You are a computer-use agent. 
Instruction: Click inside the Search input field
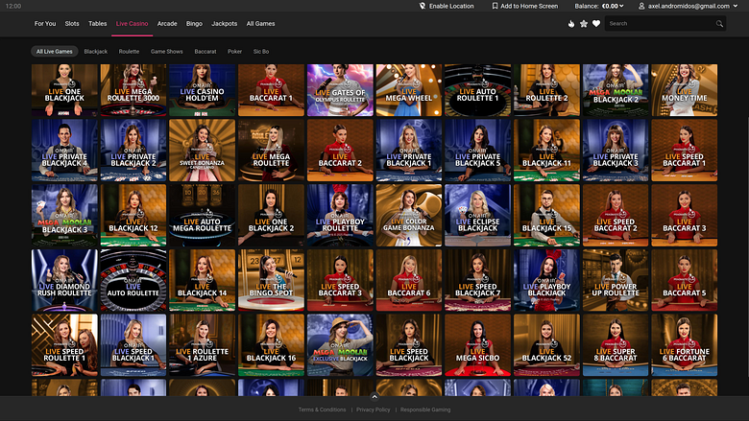(659, 23)
